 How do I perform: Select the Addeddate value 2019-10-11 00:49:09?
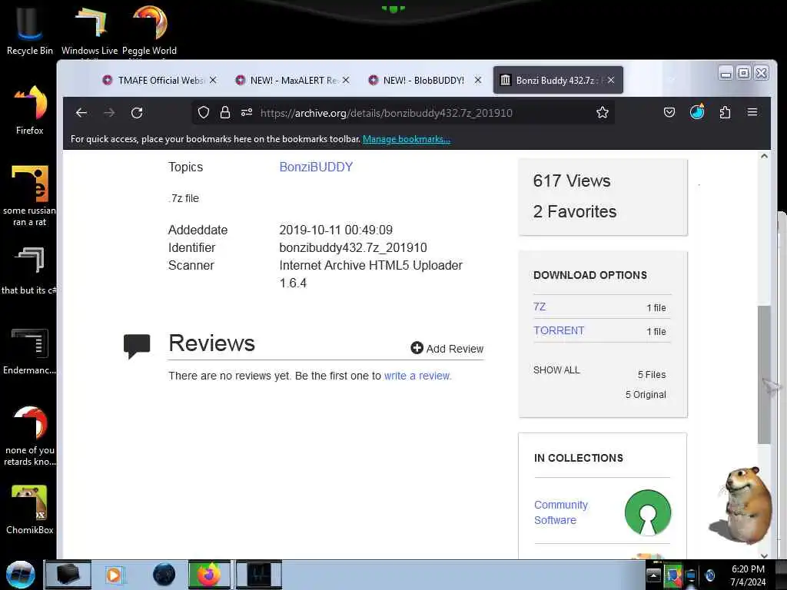coord(336,230)
